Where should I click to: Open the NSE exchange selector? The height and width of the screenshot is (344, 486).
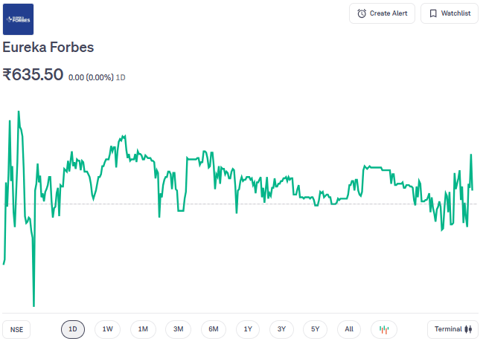click(x=16, y=329)
